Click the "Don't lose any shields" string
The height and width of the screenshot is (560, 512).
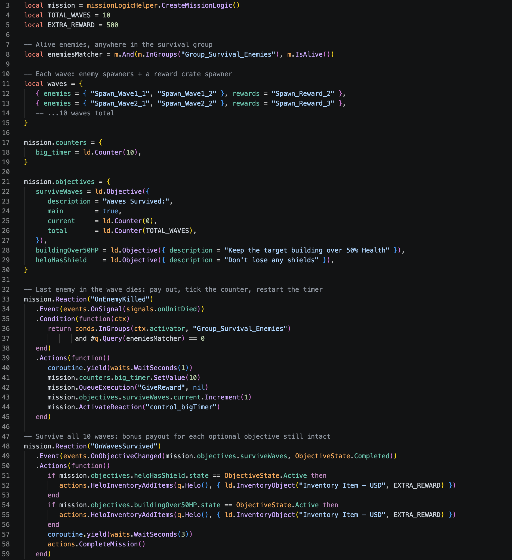coord(271,260)
